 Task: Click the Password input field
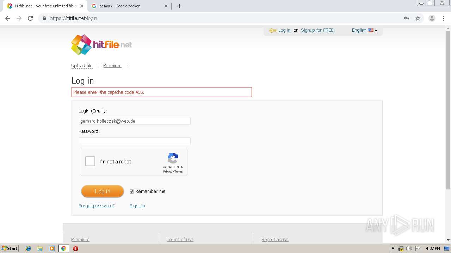click(135, 141)
